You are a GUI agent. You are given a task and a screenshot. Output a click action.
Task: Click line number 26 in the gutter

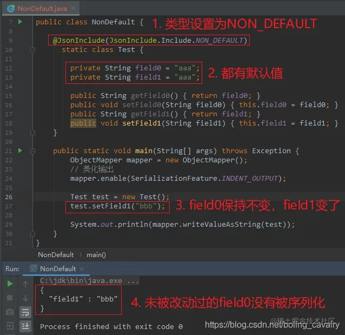[x=9, y=197]
